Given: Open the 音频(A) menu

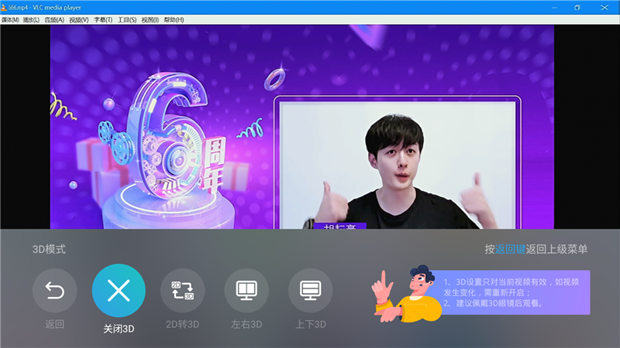Looking at the screenshot, I should tap(54, 20).
